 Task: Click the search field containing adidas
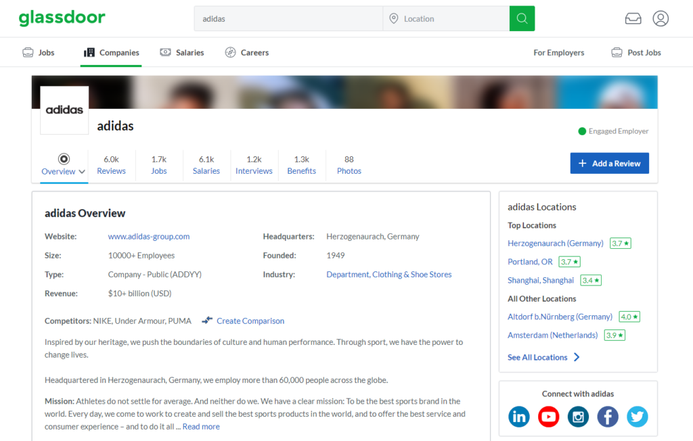point(288,18)
